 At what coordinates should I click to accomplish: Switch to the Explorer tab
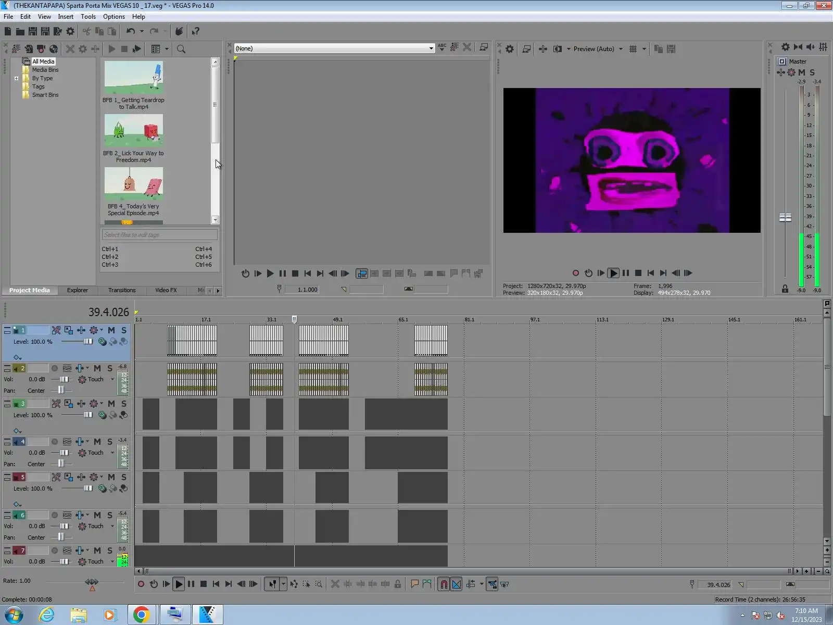pyautogui.click(x=78, y=290)
